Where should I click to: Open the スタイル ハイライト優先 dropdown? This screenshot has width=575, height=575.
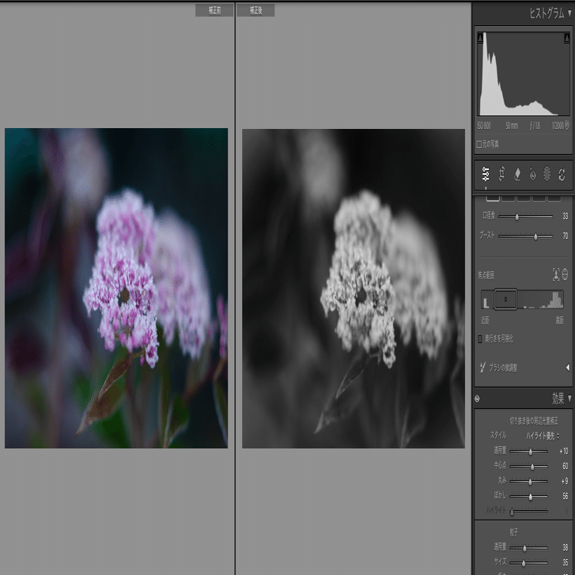coord(543,436)
